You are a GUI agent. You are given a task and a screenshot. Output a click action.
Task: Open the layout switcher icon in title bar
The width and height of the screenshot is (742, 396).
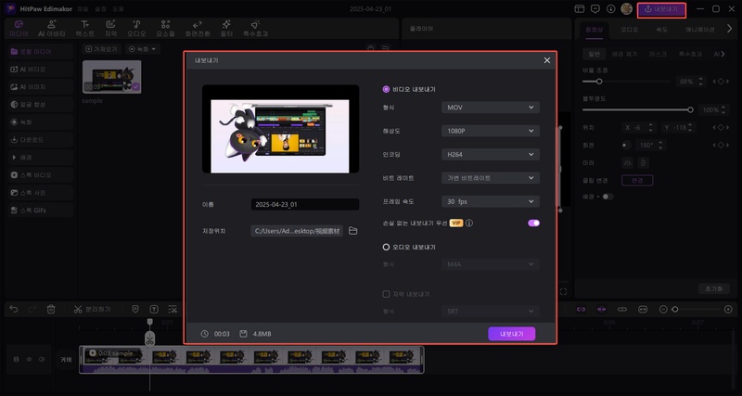(579, 9)
